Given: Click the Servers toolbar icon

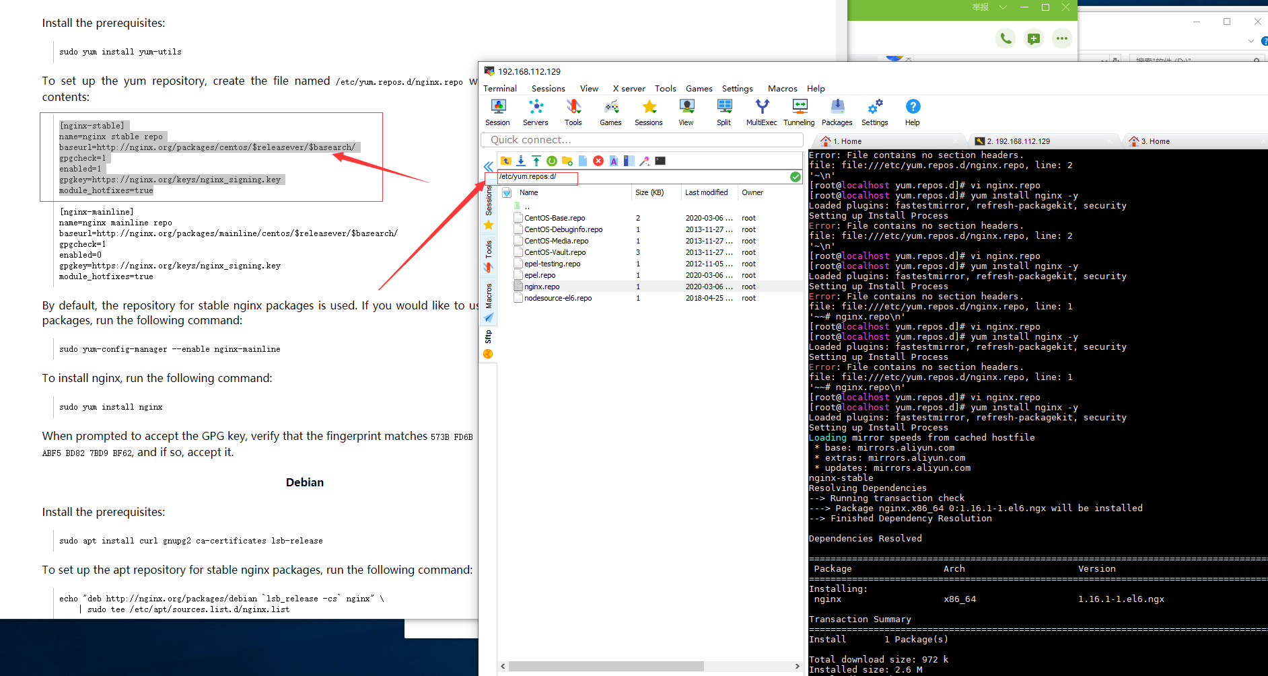Looking at the screenshot, I should 536,112.
